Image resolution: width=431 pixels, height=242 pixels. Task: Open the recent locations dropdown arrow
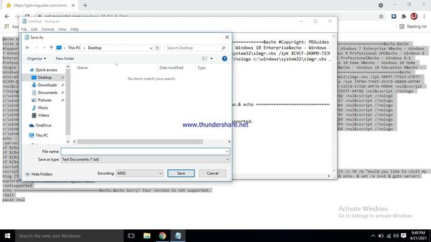44,48
